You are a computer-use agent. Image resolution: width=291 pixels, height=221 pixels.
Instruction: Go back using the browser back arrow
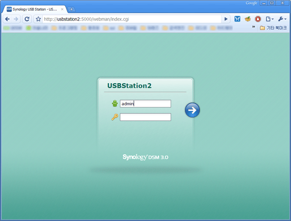click(8, 19)
